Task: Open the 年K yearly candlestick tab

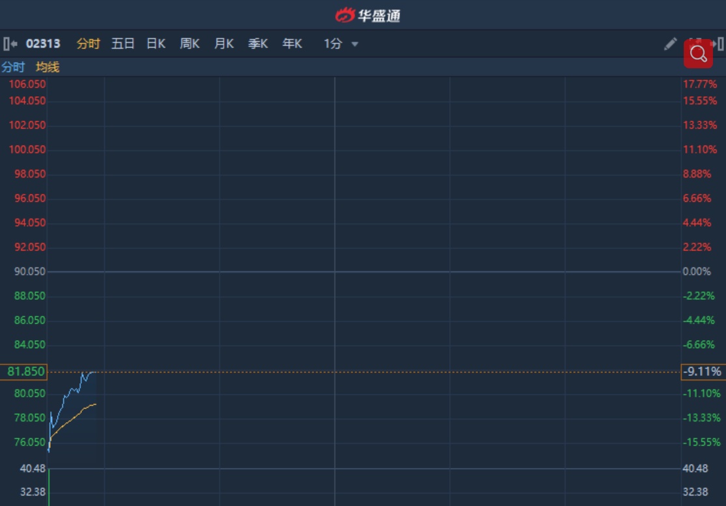Action: tap(292, 44)
